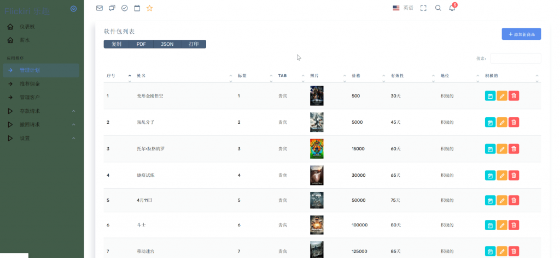This screenshot has width=560, height=258.
Task: Select 管理计划 in sidebar
Action: click(x=41, y=70)
